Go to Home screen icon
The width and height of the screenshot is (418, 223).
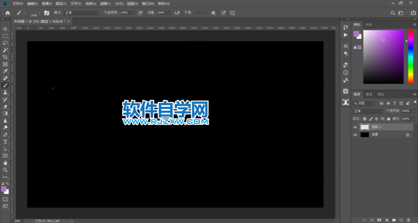8,13
